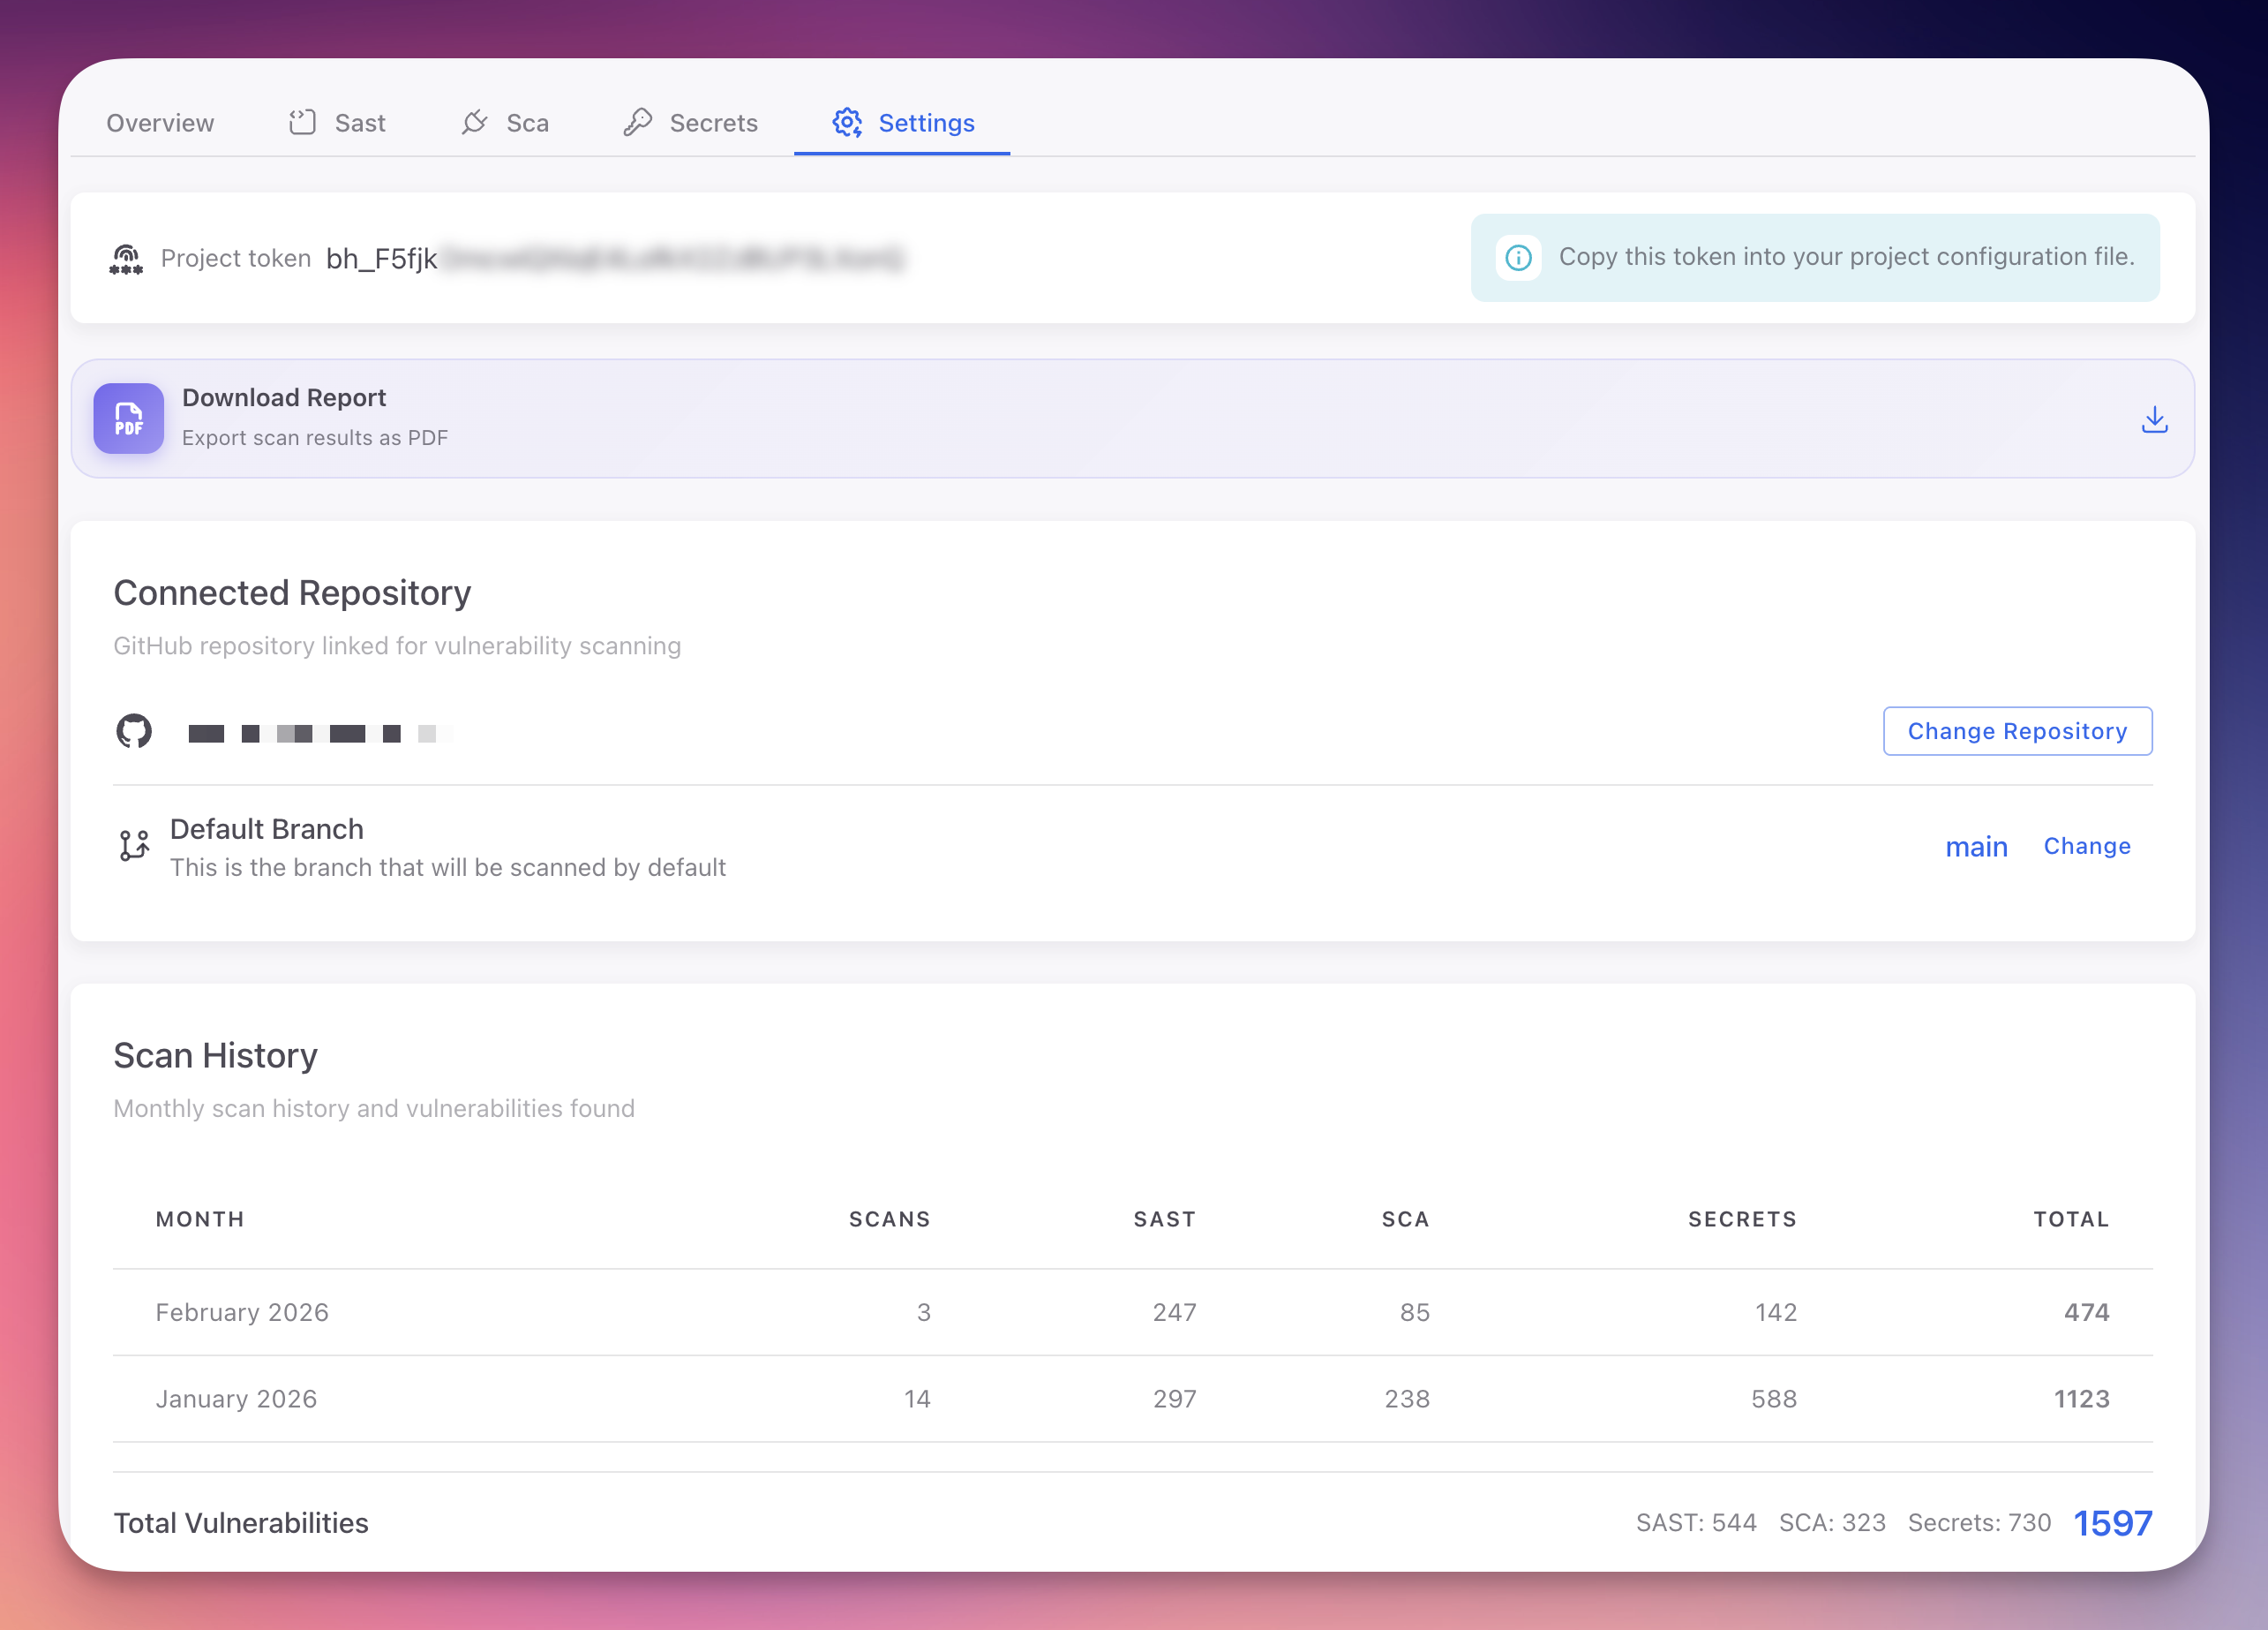This screenshot has height=1630, width=2268.
Task: Click the key icon on the Secrets tab
Action: click(x=638, y=120)
